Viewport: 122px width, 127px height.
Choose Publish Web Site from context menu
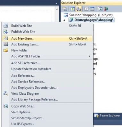pyautogui.click(x=47, y=32)
